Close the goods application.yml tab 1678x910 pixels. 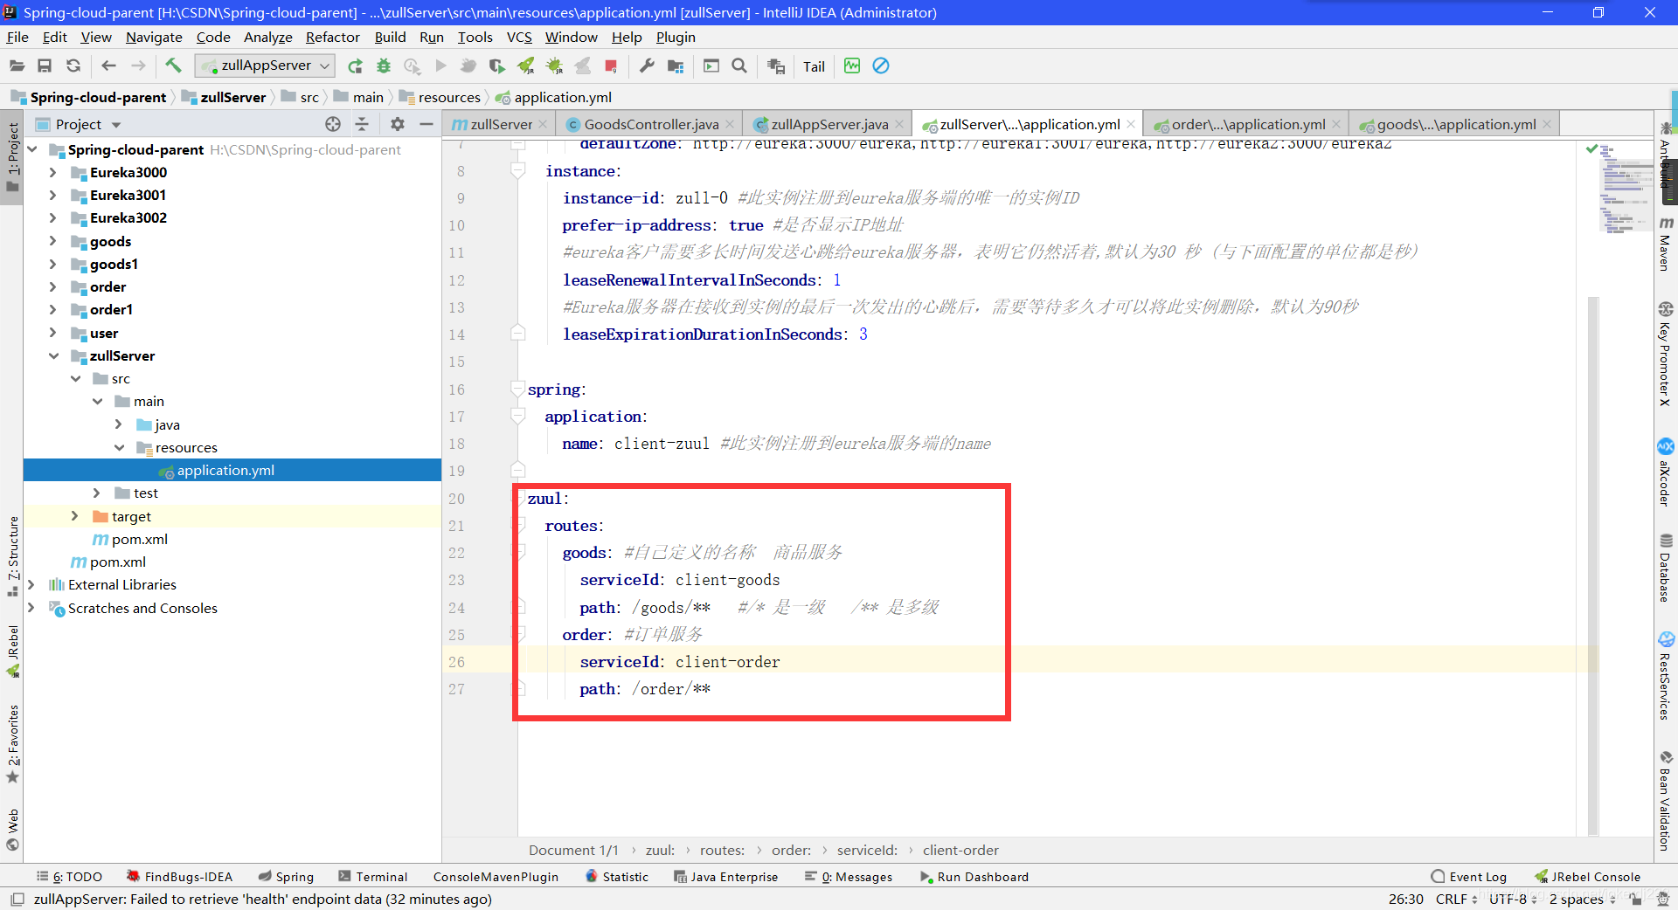point(1546,124)
